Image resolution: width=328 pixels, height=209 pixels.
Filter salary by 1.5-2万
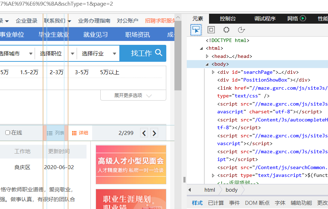click(29, 72)
